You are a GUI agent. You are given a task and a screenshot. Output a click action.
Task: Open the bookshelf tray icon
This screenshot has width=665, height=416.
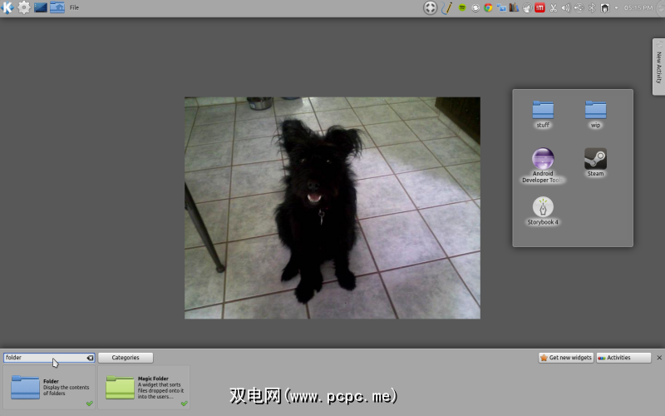[514, 7]
